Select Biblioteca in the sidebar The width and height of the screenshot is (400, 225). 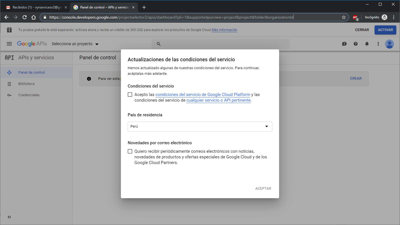(x=26, y=84)
